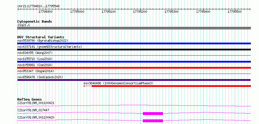
Task: Click the magenta exon block of NM_017447
Action: 153,114
